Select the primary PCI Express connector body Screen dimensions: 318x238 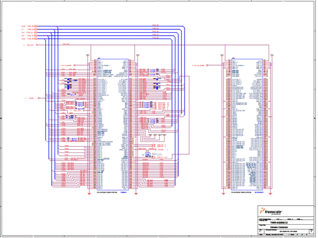113,125
